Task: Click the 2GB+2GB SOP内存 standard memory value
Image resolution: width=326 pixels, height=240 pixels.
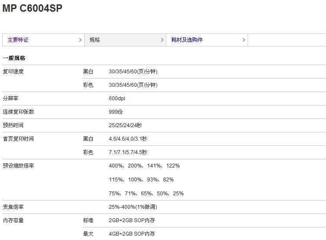Action: click(132, 220)
